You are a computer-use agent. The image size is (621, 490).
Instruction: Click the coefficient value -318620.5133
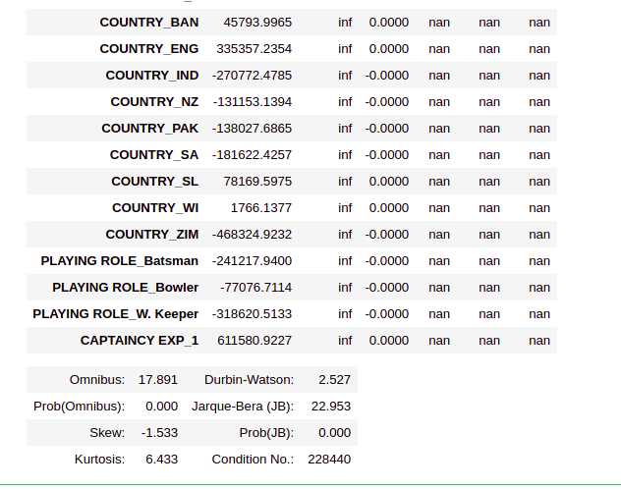click(252, 314)
